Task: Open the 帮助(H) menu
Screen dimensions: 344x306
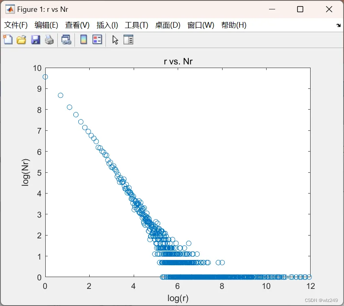Action: [234, 25]
